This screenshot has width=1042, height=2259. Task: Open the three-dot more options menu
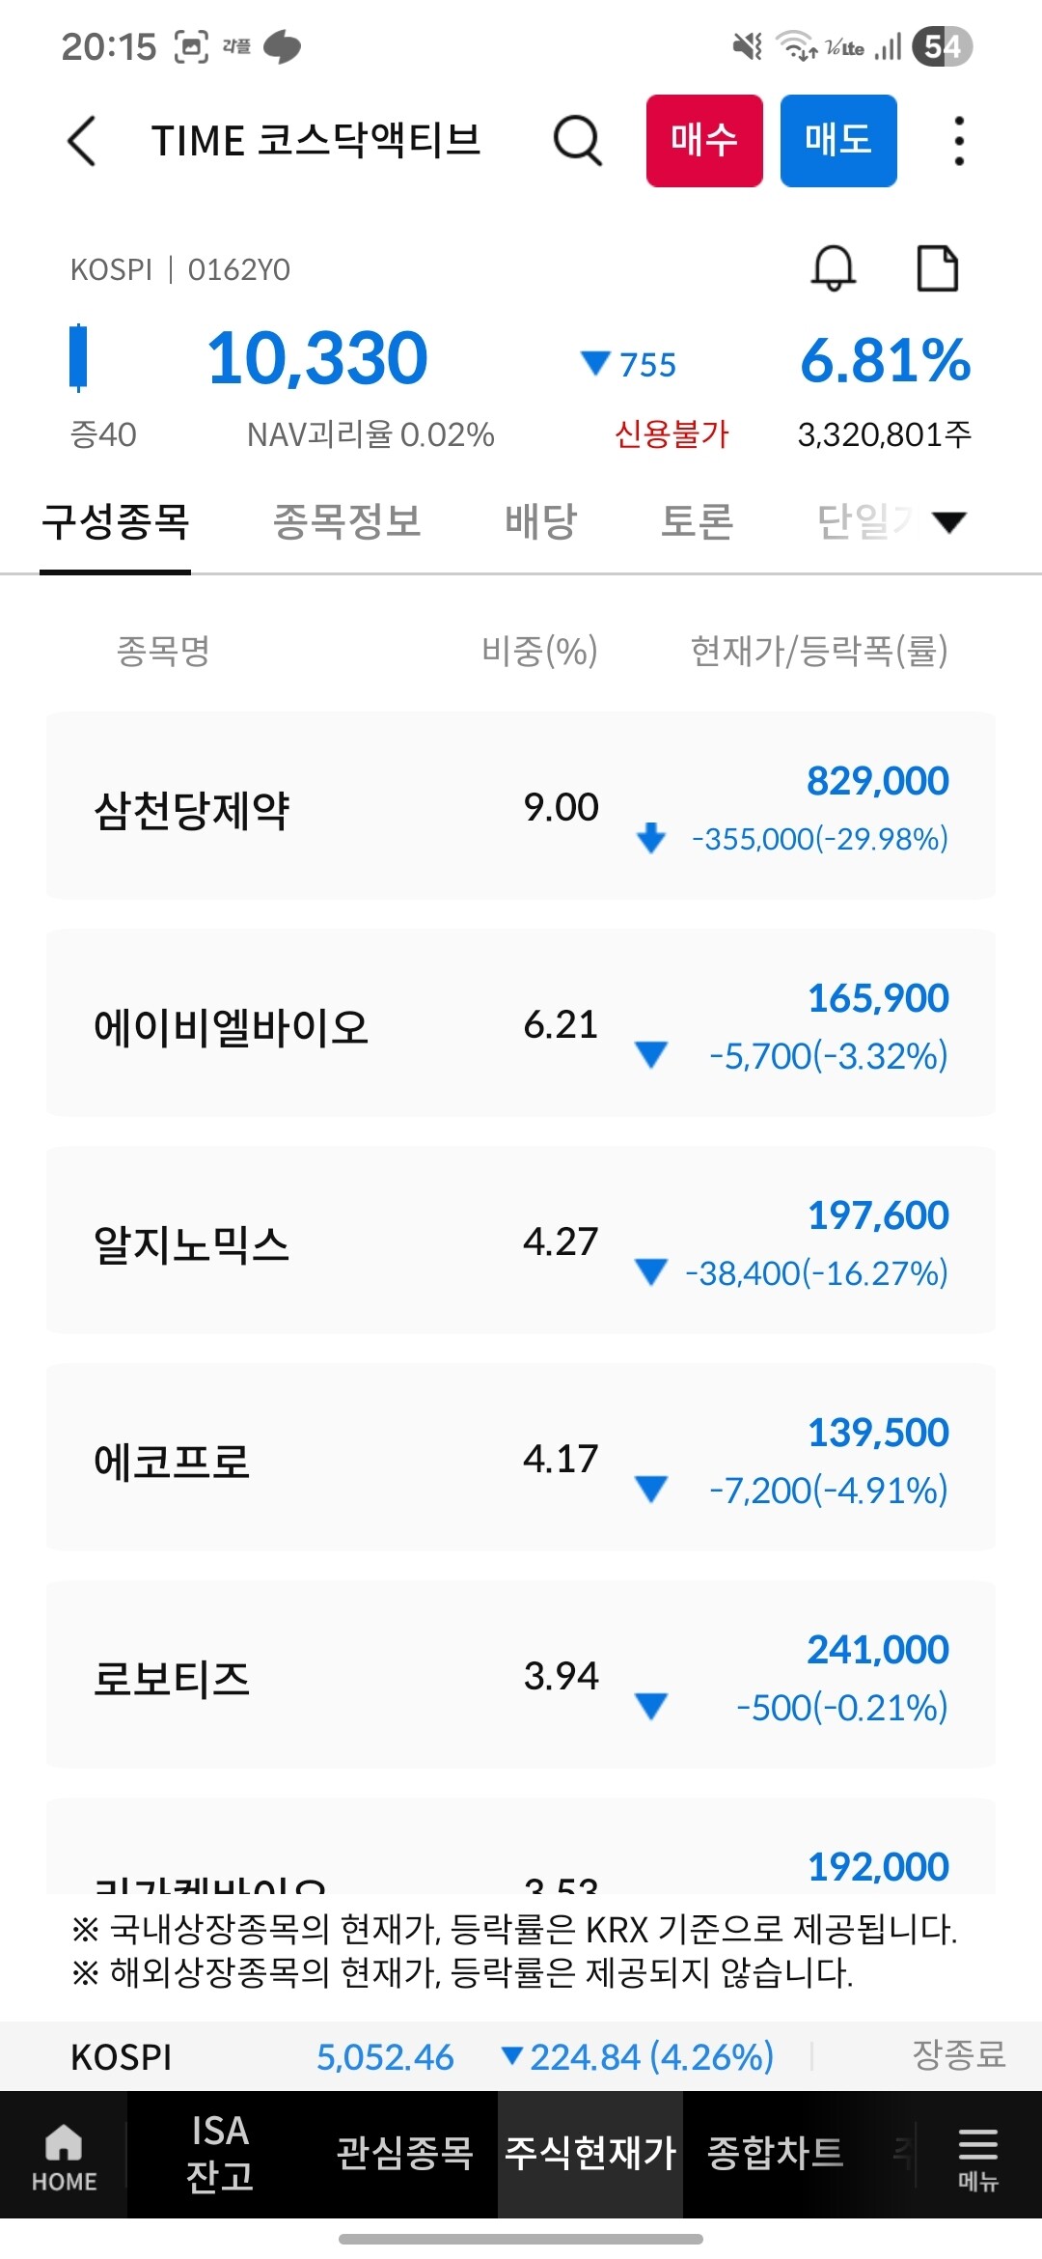pos(958,141)
